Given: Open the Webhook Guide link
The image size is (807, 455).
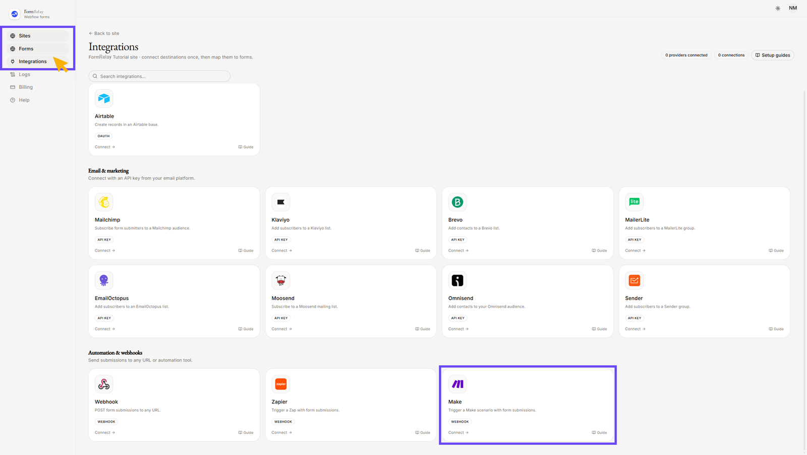Looking at the screenshot, I should pyautogui.click(x=246, y=433).
